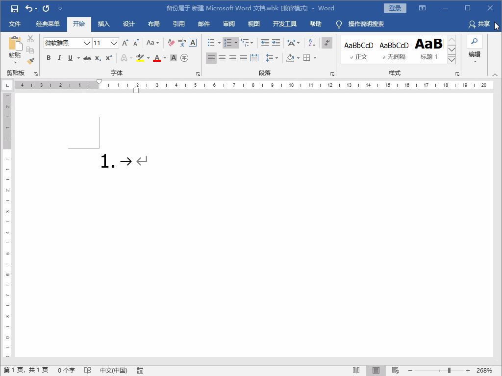Click the Cut scissors icon
Viewport: 502px width, 376px height.
tap(30, 39)
